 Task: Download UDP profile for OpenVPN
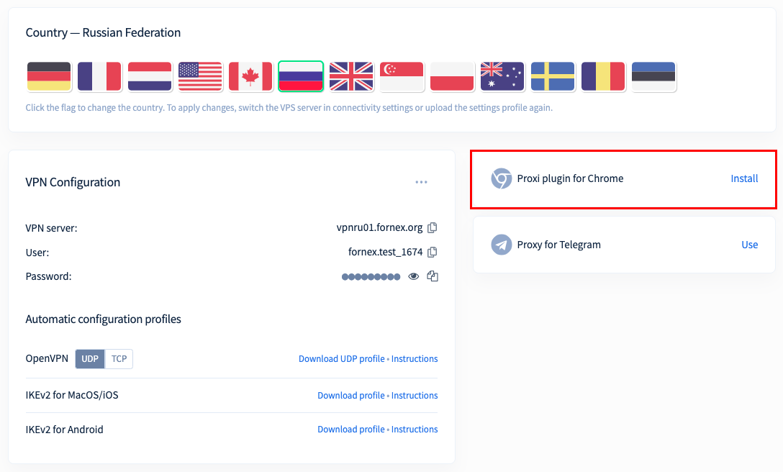click(x=342, y=358)
